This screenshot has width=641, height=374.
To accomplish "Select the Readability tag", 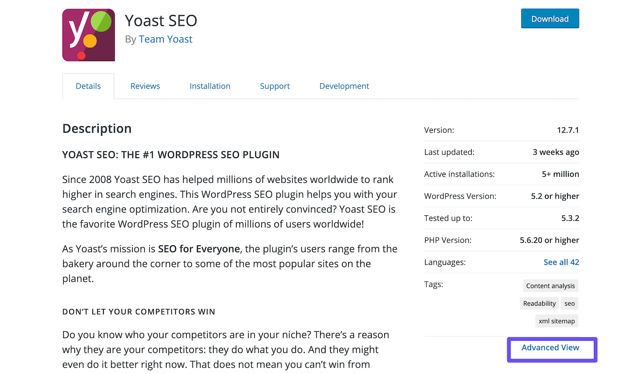I will click(539, 303).
